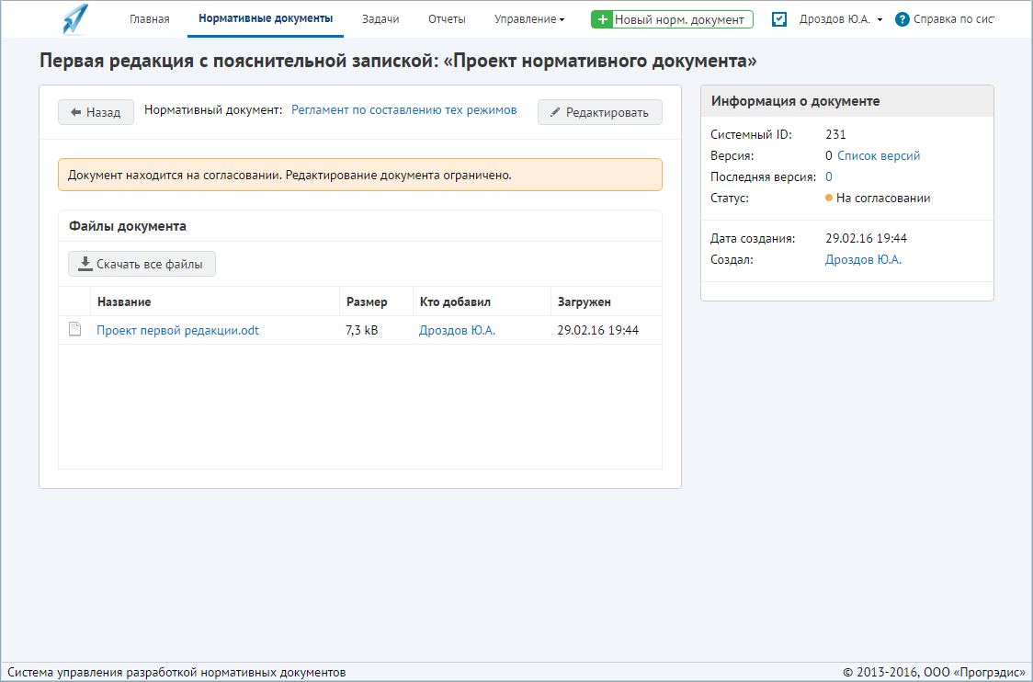The width and height of the screenshot is (1033, 682).
Task: Click the Системный ID value 231
Action: coord(835,134)
